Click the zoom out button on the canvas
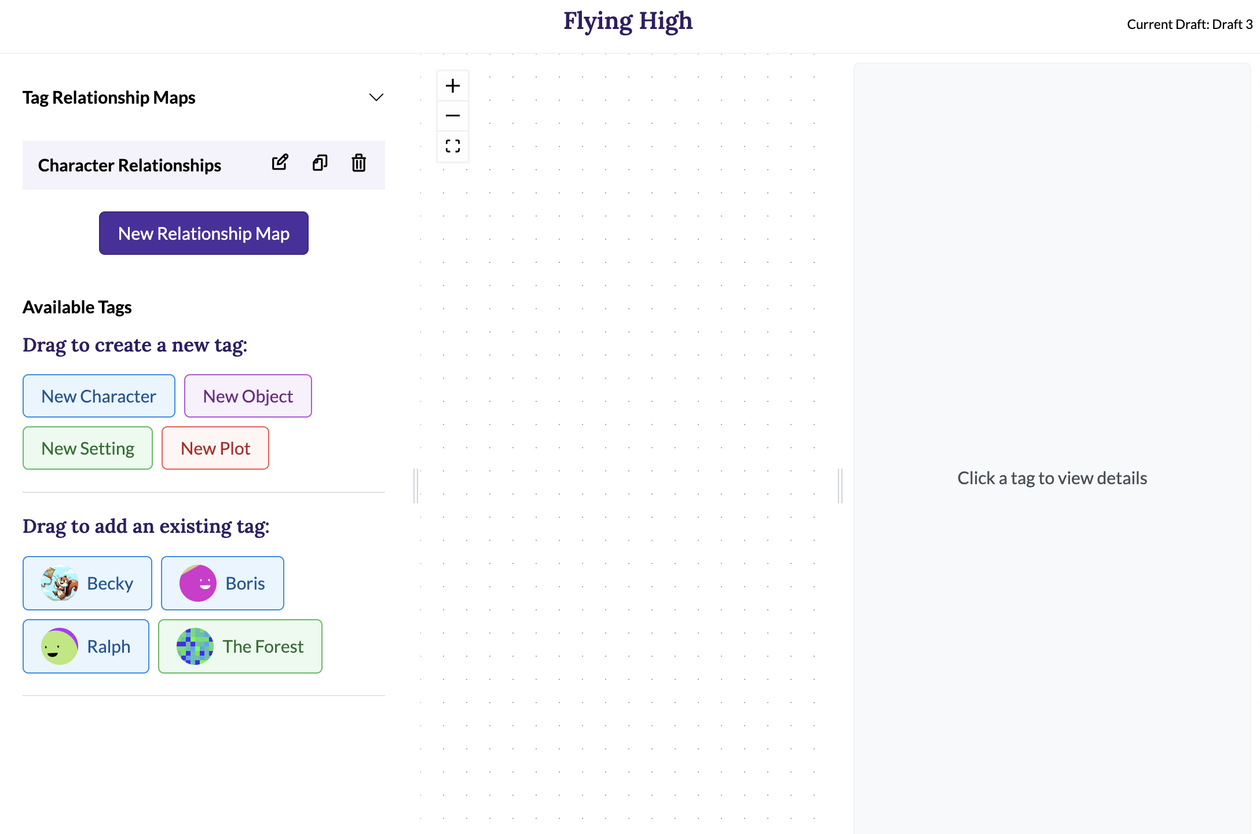This screenshot has height=834, width=1260. (453, 115)
